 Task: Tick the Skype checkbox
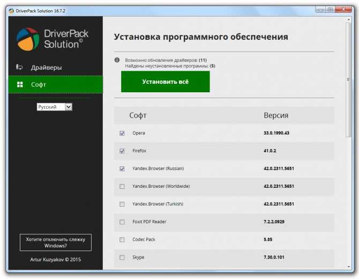122,258
